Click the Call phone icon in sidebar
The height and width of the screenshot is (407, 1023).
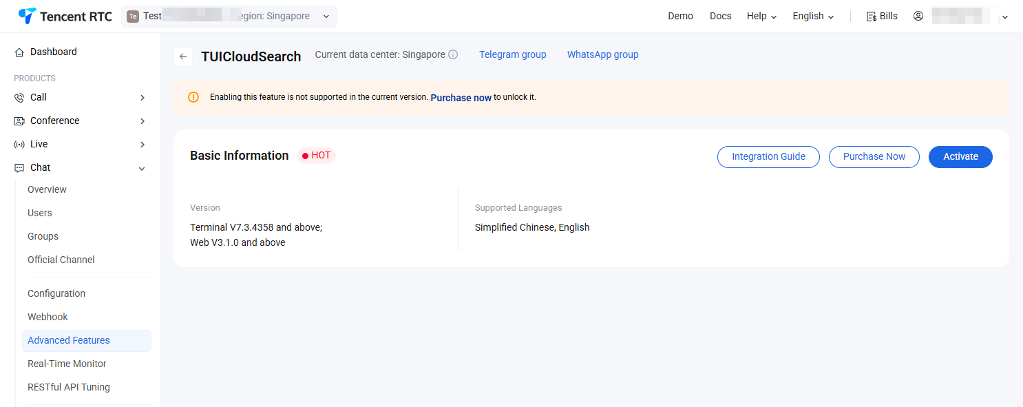pos(19,97)
